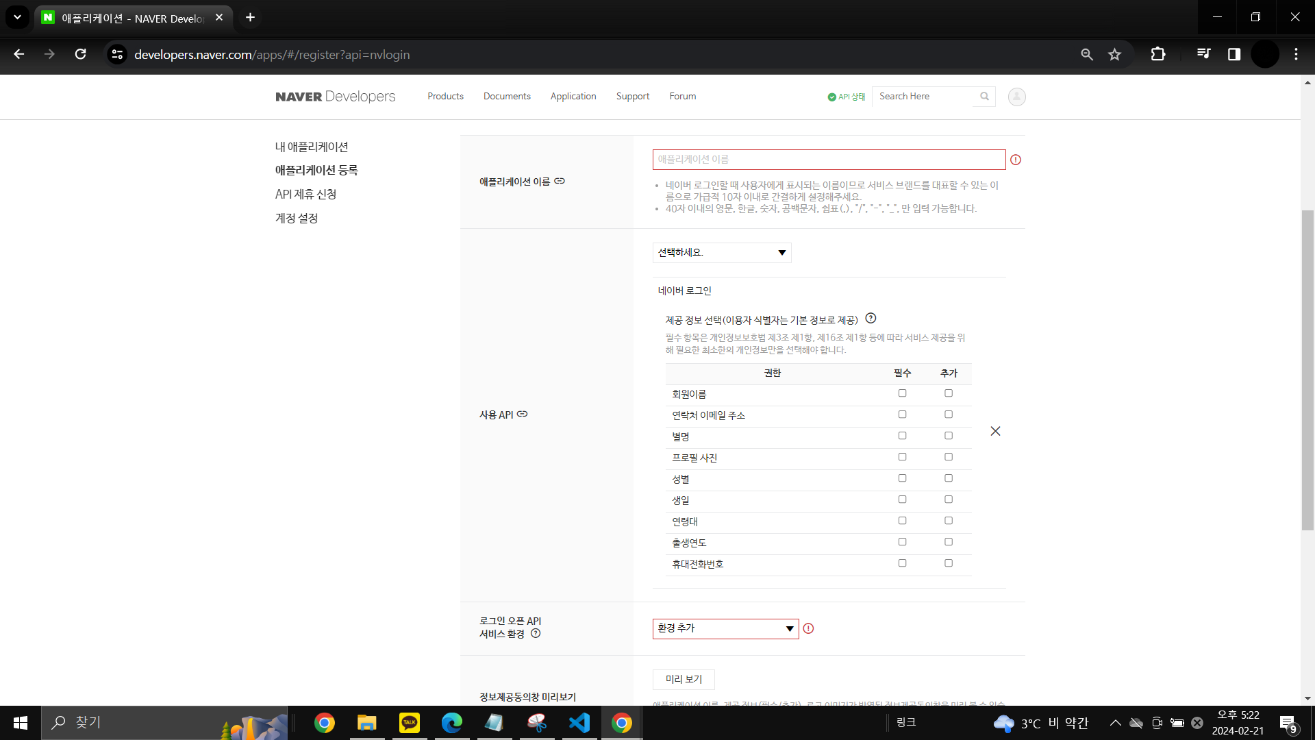1315x740 pixels.
Task: Expand the 환경 추가 dropdown
Action: pyautogui.click(x=725, y=628)
